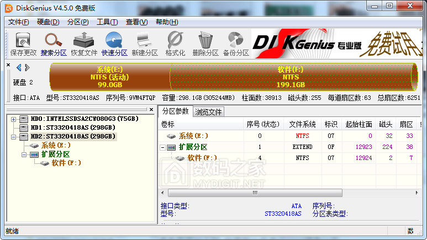Open the 文件(F) menu

[19, 22]
